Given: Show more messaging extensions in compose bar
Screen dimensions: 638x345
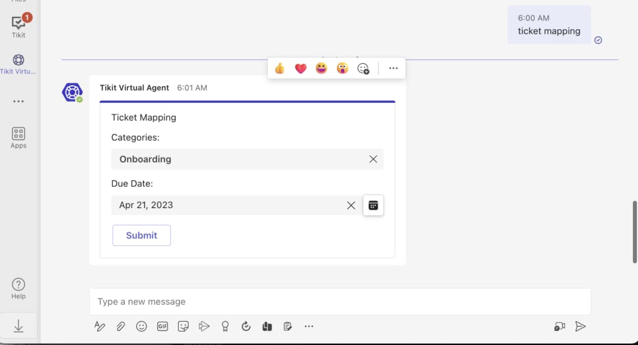Looking at the screenshot, I should tap(309, 326).
